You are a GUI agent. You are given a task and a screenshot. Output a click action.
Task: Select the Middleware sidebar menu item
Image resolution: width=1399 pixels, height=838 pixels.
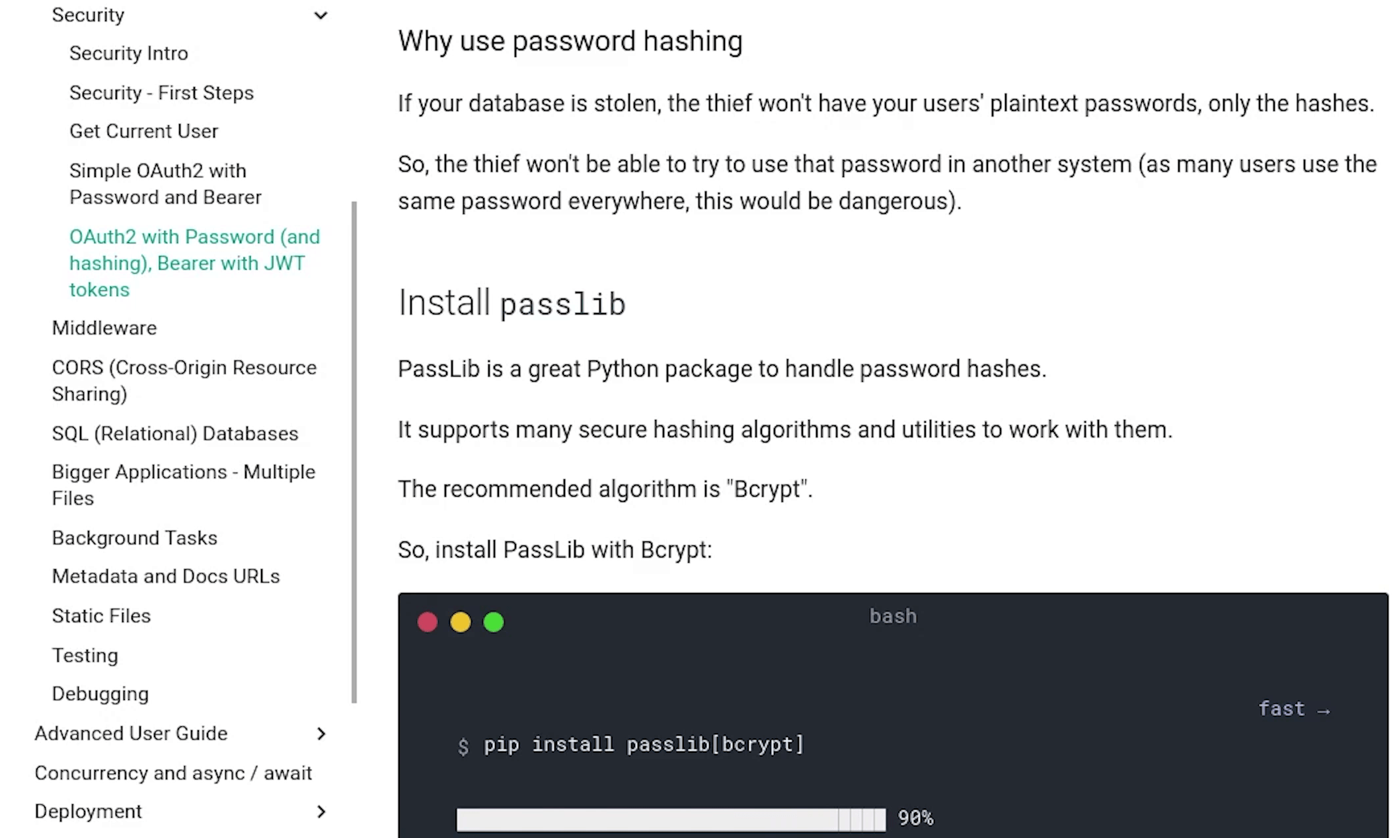[104, 328]
